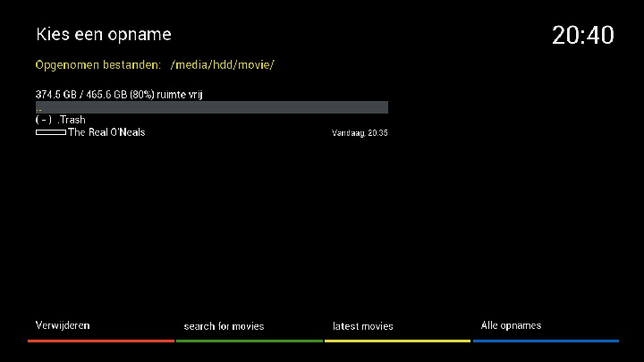Viewport: 644px width, 362px height.
Task: Click the 'Opgenomen bestanden:' label
Action: click(x=98, y=65)
